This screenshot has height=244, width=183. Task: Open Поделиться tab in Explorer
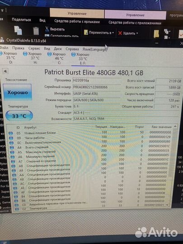coord(21,20)
